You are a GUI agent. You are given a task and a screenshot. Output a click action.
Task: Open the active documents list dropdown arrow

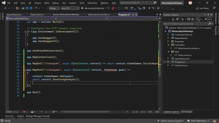(x=157, y=14)
